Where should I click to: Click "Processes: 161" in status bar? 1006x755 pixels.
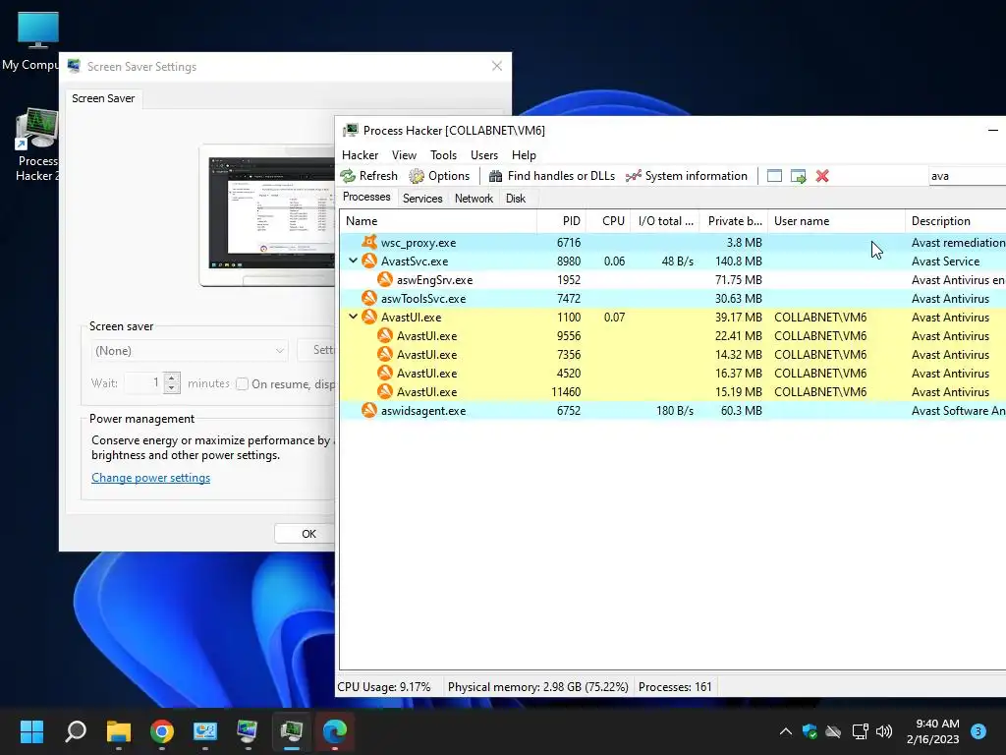click(675, 687)
